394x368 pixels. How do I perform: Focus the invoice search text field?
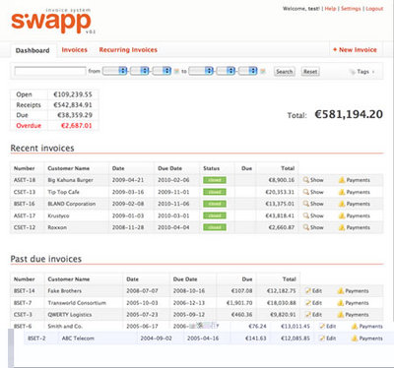(50, 71)
